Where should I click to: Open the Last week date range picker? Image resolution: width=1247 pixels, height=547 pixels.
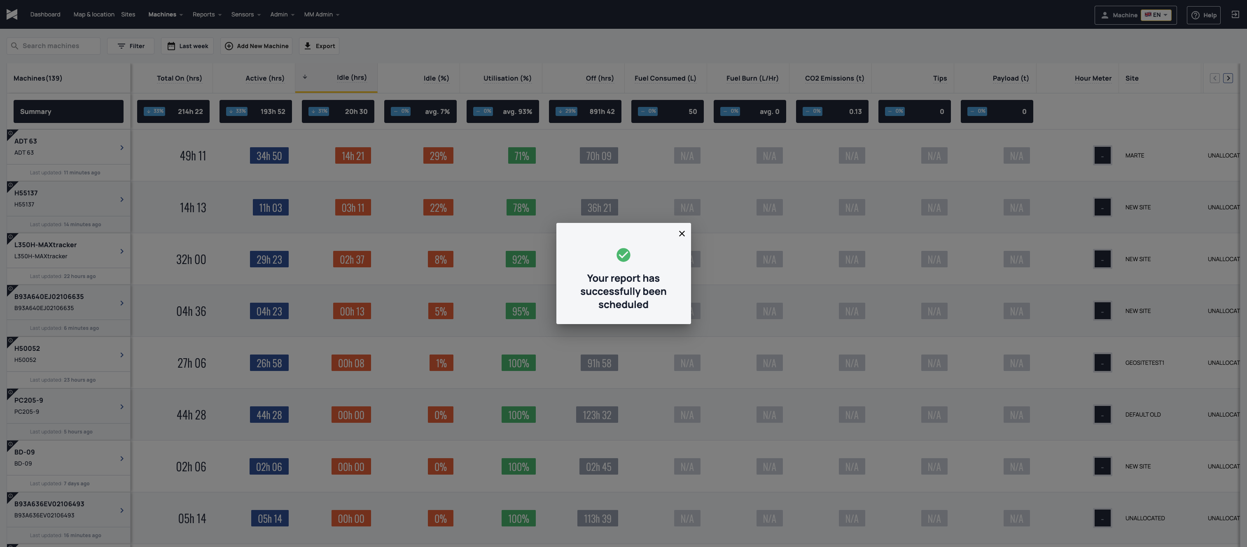coord(187,46)
